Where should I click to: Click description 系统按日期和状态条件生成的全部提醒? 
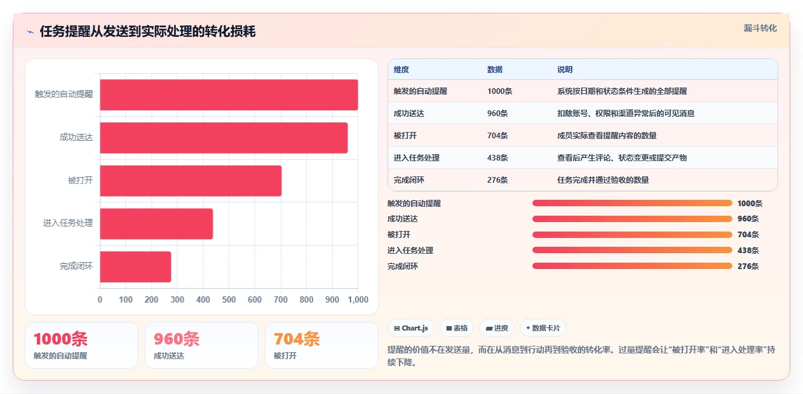(622, 91)
